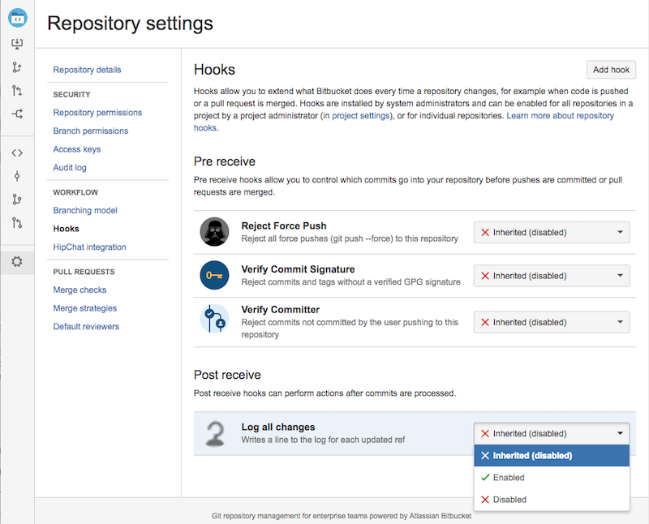Click the SECURITY section label
The width and height of the screenshot is (649, 524).
coord(71,94)
